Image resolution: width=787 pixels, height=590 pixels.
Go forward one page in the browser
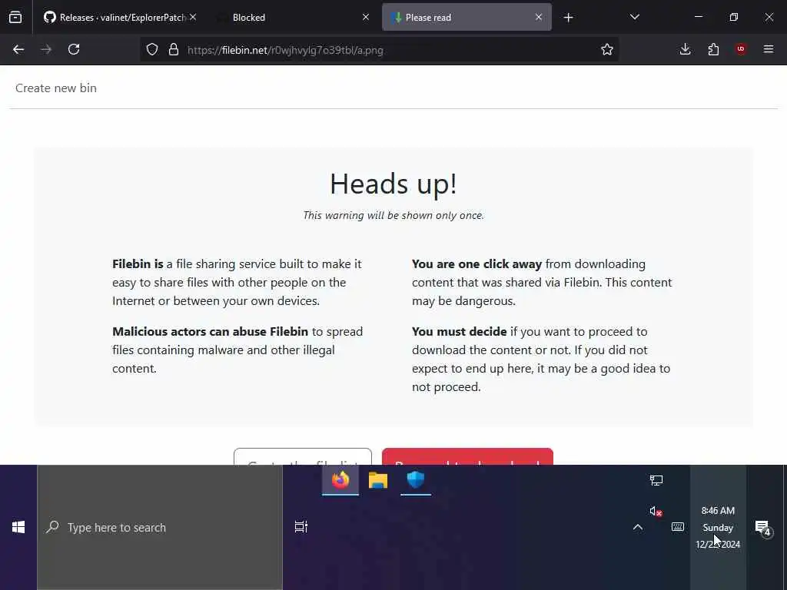click(46, 49)
